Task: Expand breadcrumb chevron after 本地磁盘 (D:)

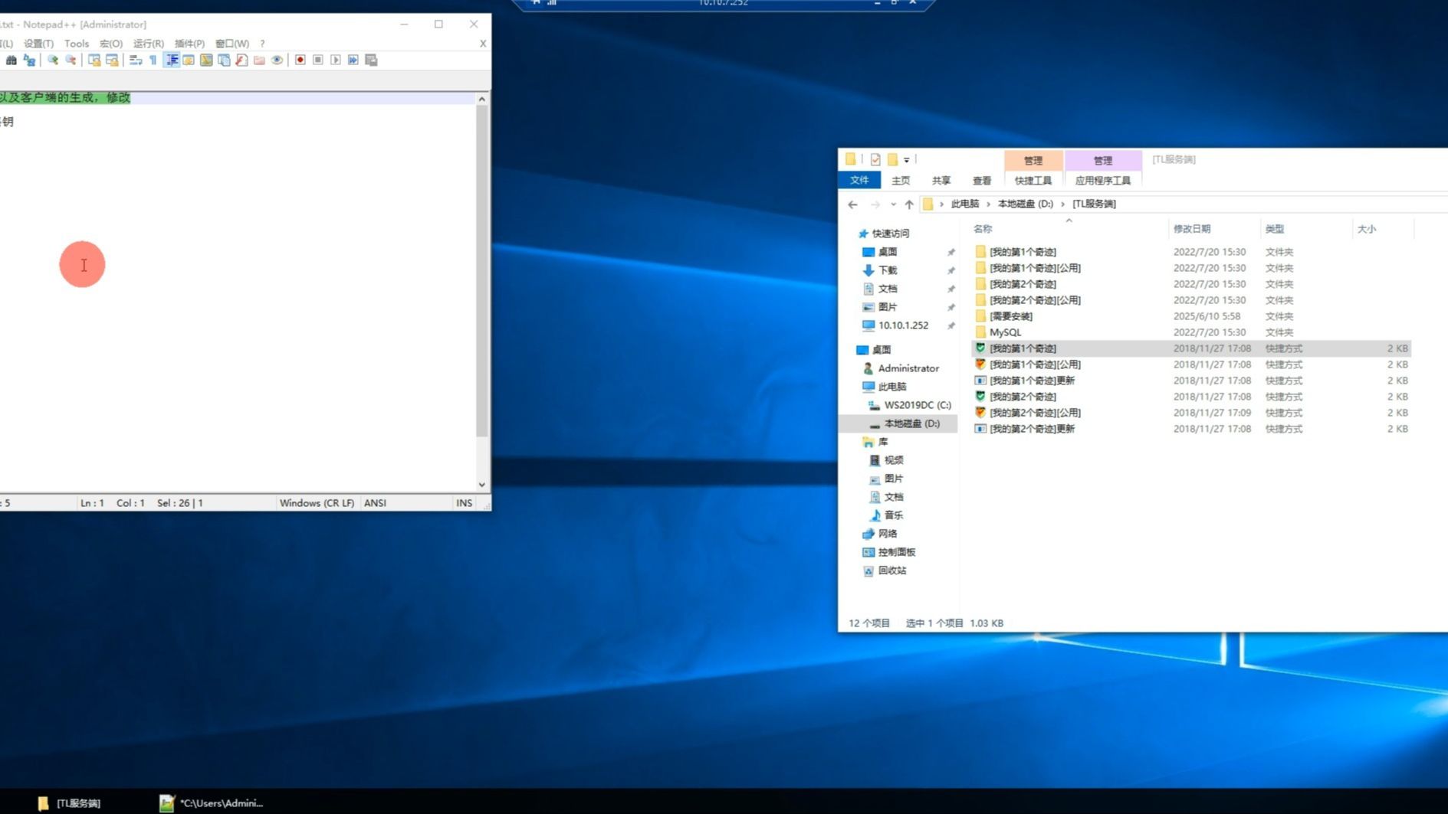Action: [x=1062, y=204]
